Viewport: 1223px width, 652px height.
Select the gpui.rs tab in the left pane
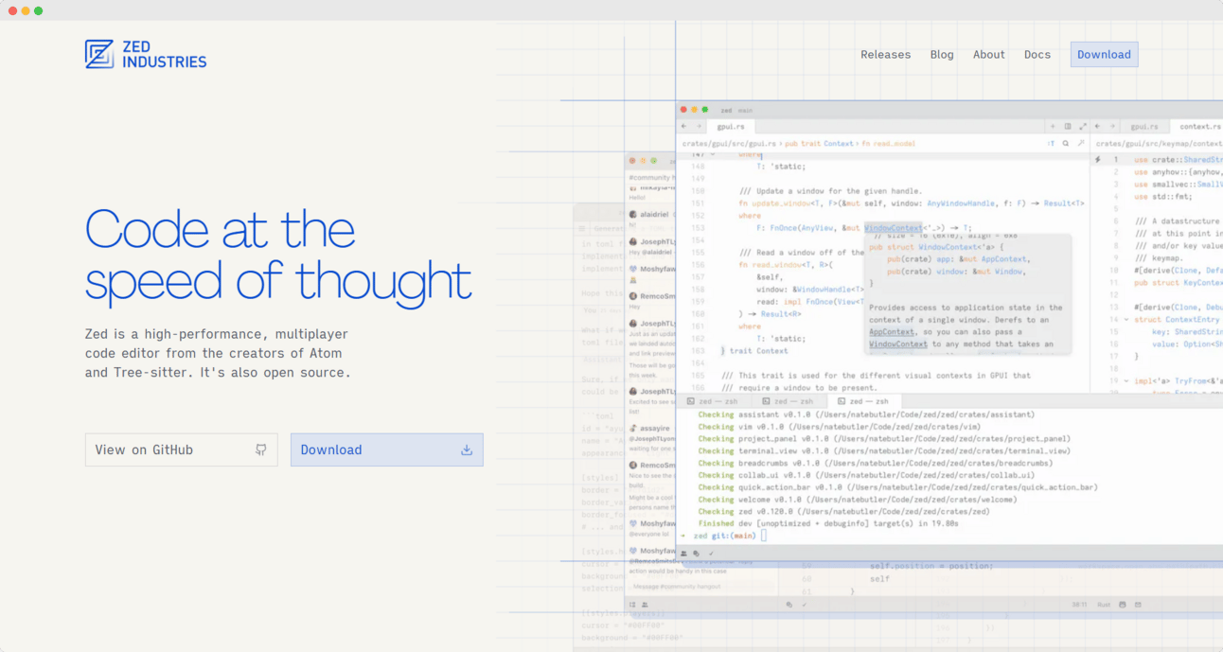pos(731,127)
